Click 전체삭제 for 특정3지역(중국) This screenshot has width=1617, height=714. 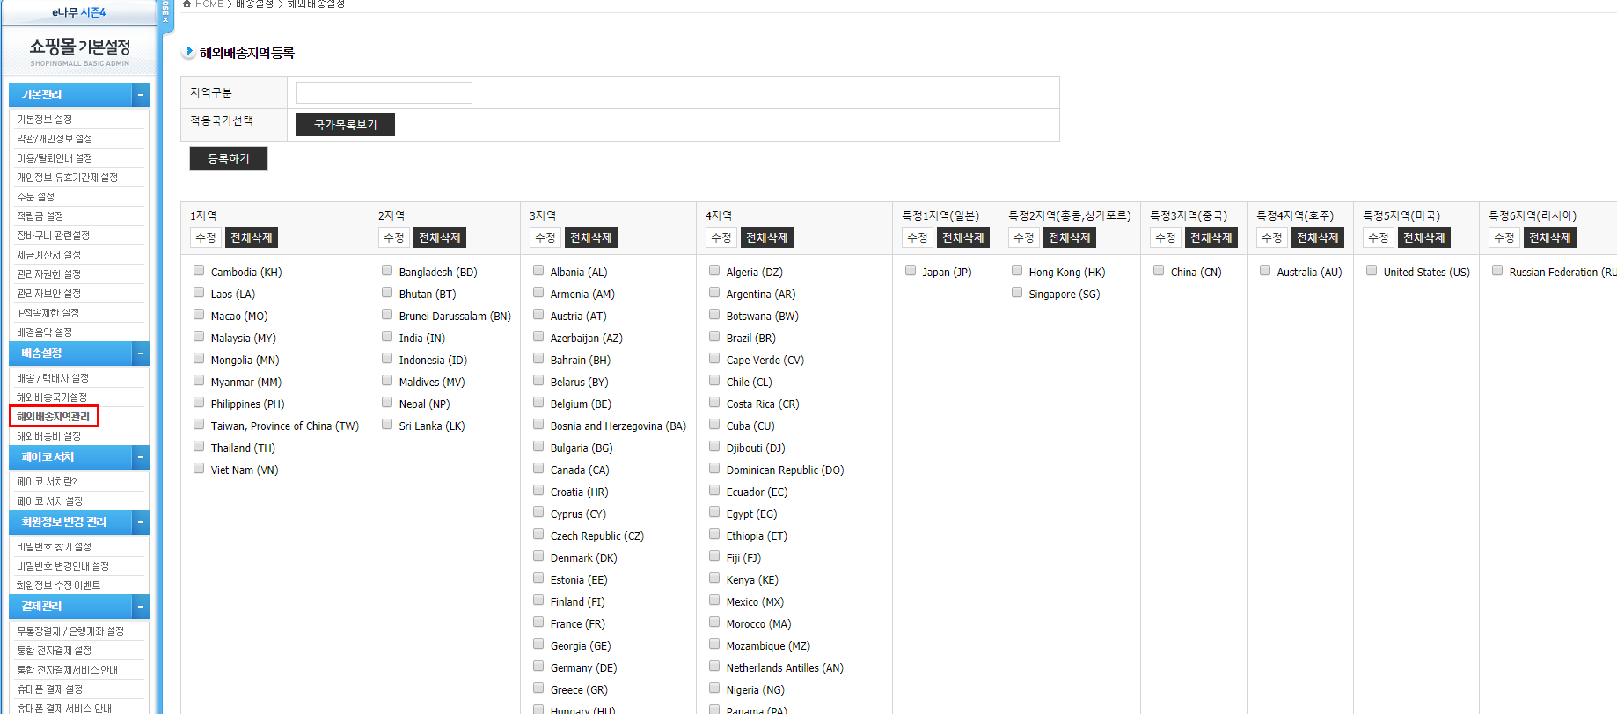tap(1211, 237)
